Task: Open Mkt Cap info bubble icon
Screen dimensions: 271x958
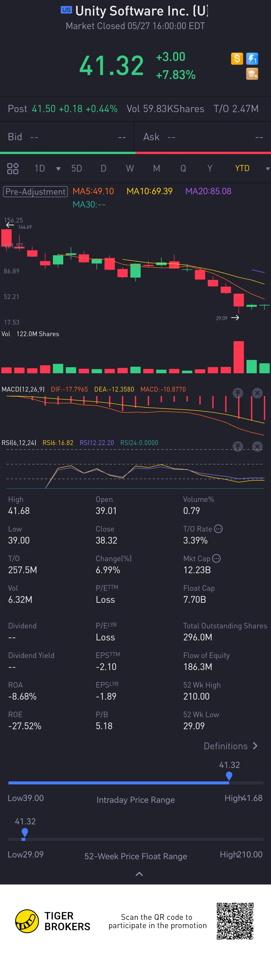Action: coord(216,558)
